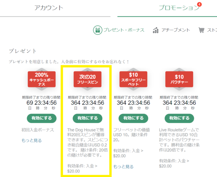The width and height of the screenshot is (217, 177).
Task: Click the voucher's 有効条件: 入金 > $20.00 text
Action: pos(174,164)
